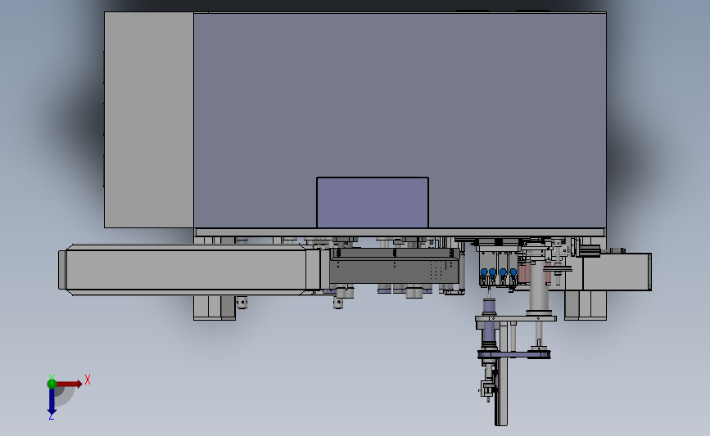Select the small purple rectangular face on the cabinet

tap(373, 203)
